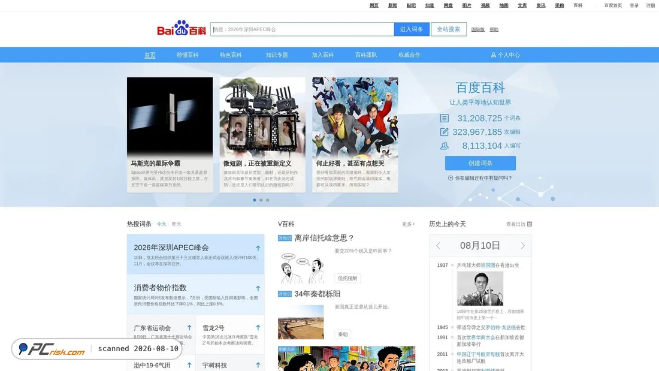
Task: Expand 更多 in V百科 section
Action: (408, 224)
